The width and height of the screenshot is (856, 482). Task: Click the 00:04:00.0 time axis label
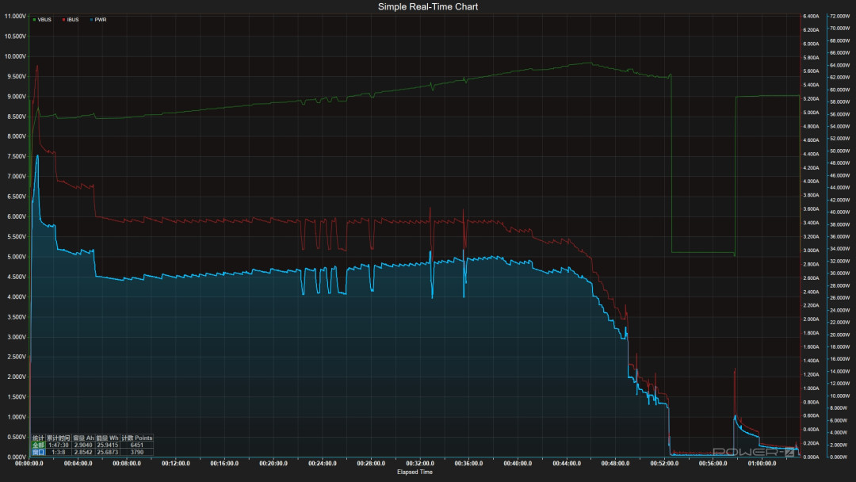click(x=78, y=464)
